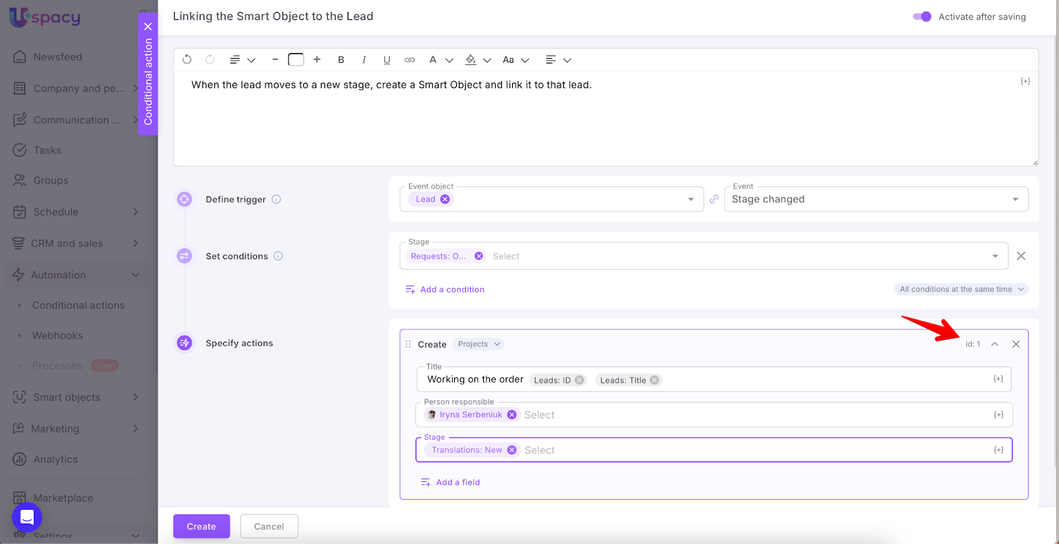Expand All conditions at the same time
The height and width of the screenshot is (544, 1059).
click(x=961, y=289)
